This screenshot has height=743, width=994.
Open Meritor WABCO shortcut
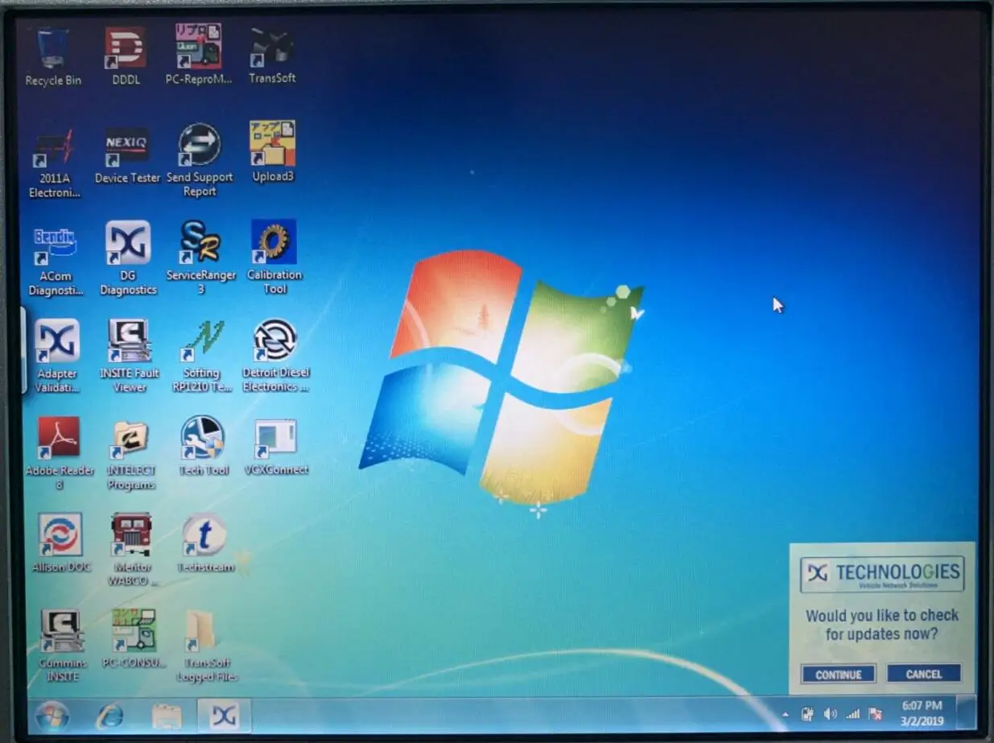pyautogui.click(x=132, y=550)
